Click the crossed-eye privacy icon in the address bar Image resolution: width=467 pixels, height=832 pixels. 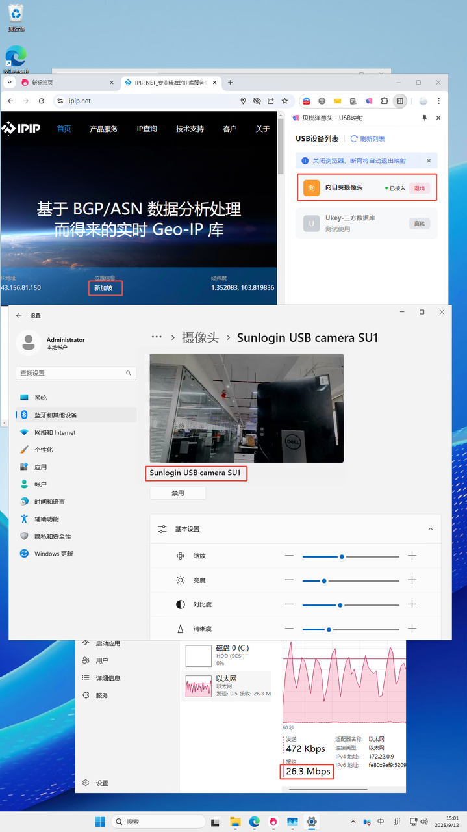pos(257,101)
